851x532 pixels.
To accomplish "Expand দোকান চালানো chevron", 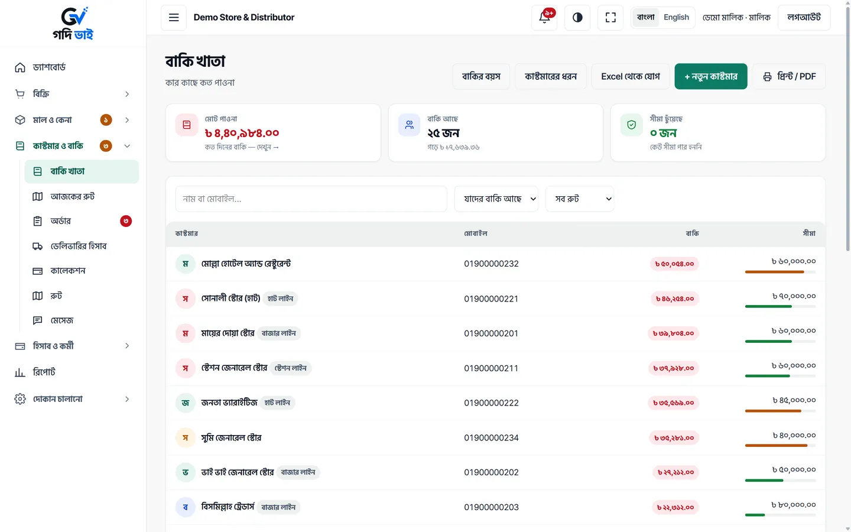I will coord(127,399).
